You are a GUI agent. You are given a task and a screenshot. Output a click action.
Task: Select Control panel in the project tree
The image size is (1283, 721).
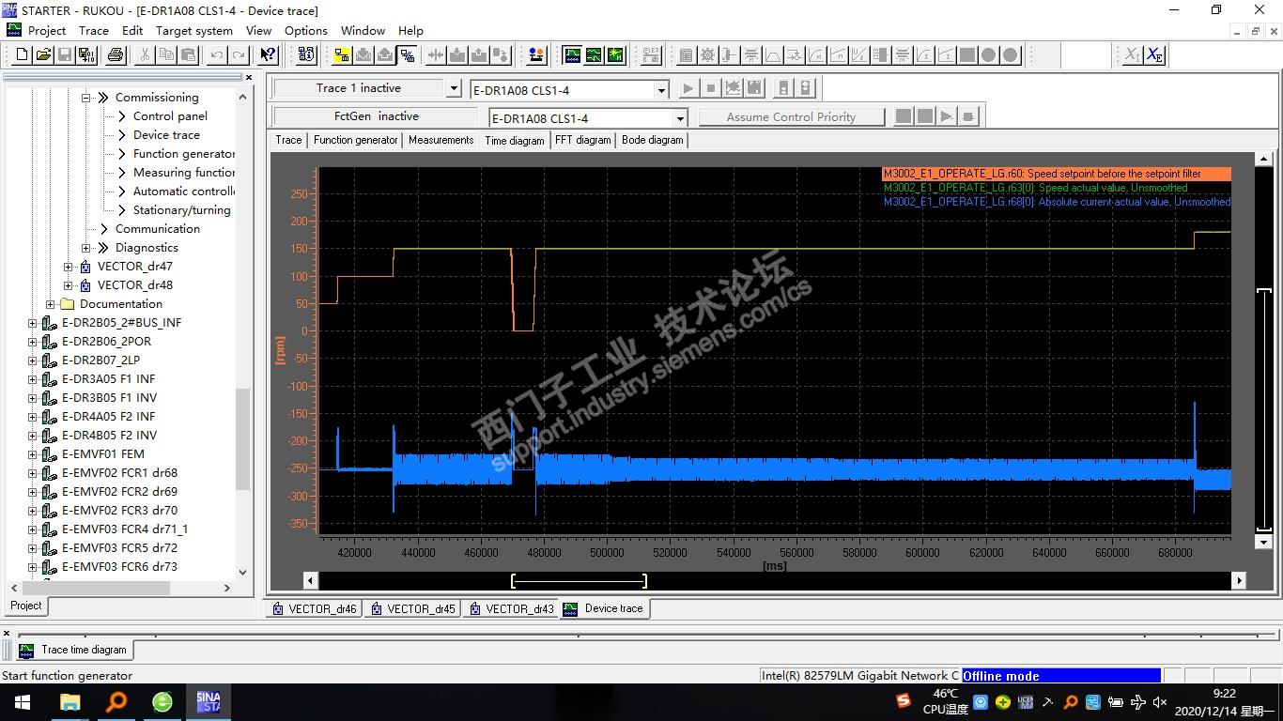coord(170,116)
